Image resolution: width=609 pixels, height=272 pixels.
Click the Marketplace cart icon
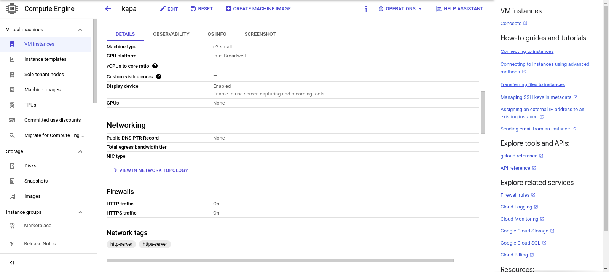pos(12,226)
